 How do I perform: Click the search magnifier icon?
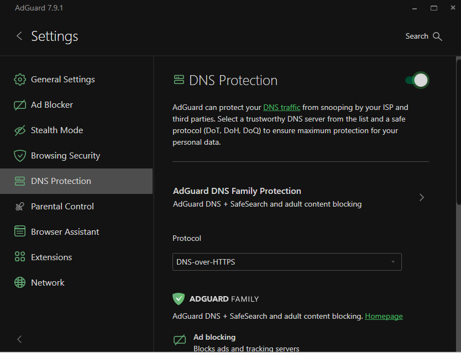437,36
